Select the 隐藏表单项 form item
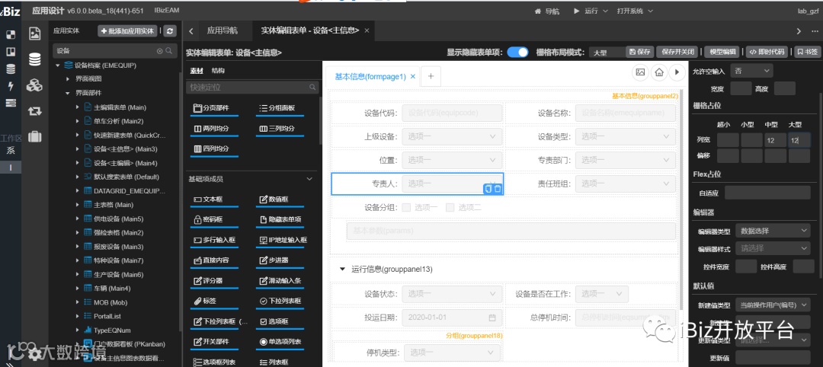 pos(280,220)
